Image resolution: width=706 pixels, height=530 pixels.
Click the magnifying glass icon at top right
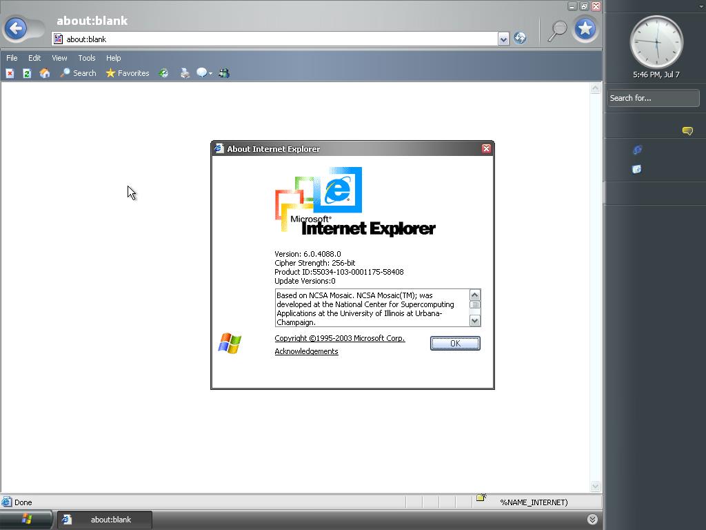tap(557, 30)
